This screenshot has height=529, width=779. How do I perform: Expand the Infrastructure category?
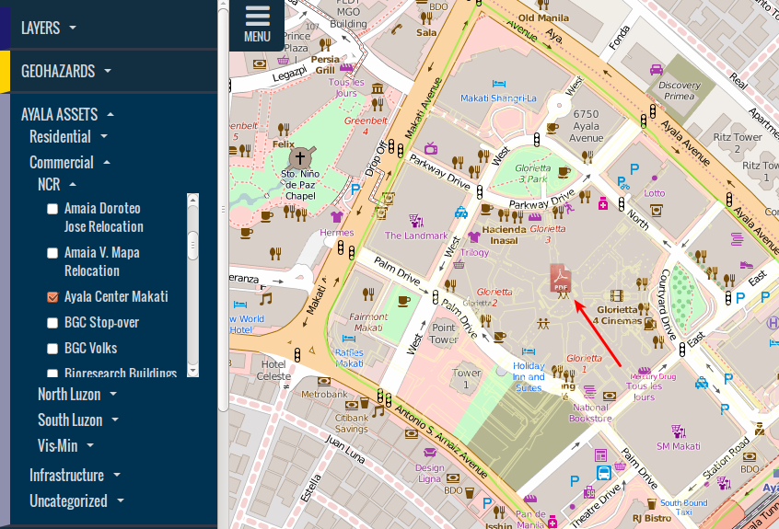click(75, 475)
